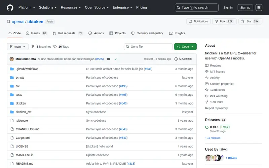Image resolution: width=269 pixels, height=168 pixels.
Task: Open the LICENSE file
Action: click(x=22, y=146)
